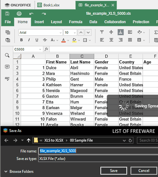Undo the last action

[x=31, y=14]
